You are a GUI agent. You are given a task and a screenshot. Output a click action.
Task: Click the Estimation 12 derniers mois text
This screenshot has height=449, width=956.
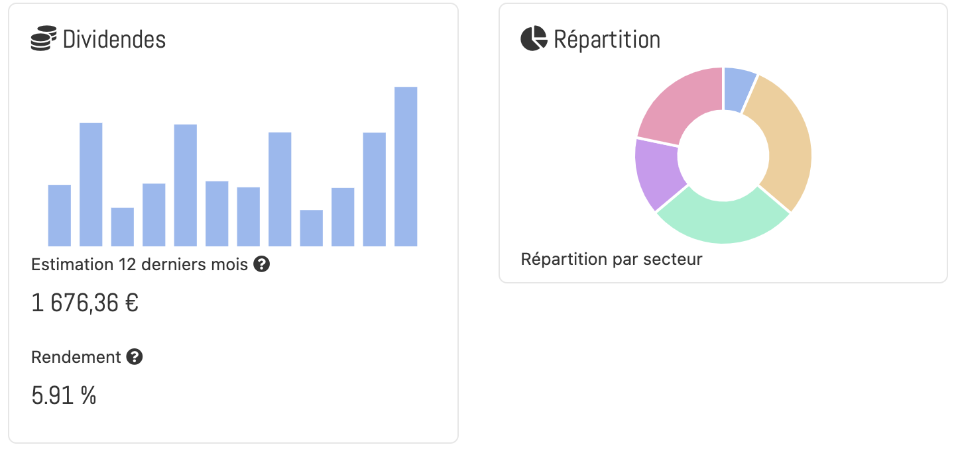(136, 264)
